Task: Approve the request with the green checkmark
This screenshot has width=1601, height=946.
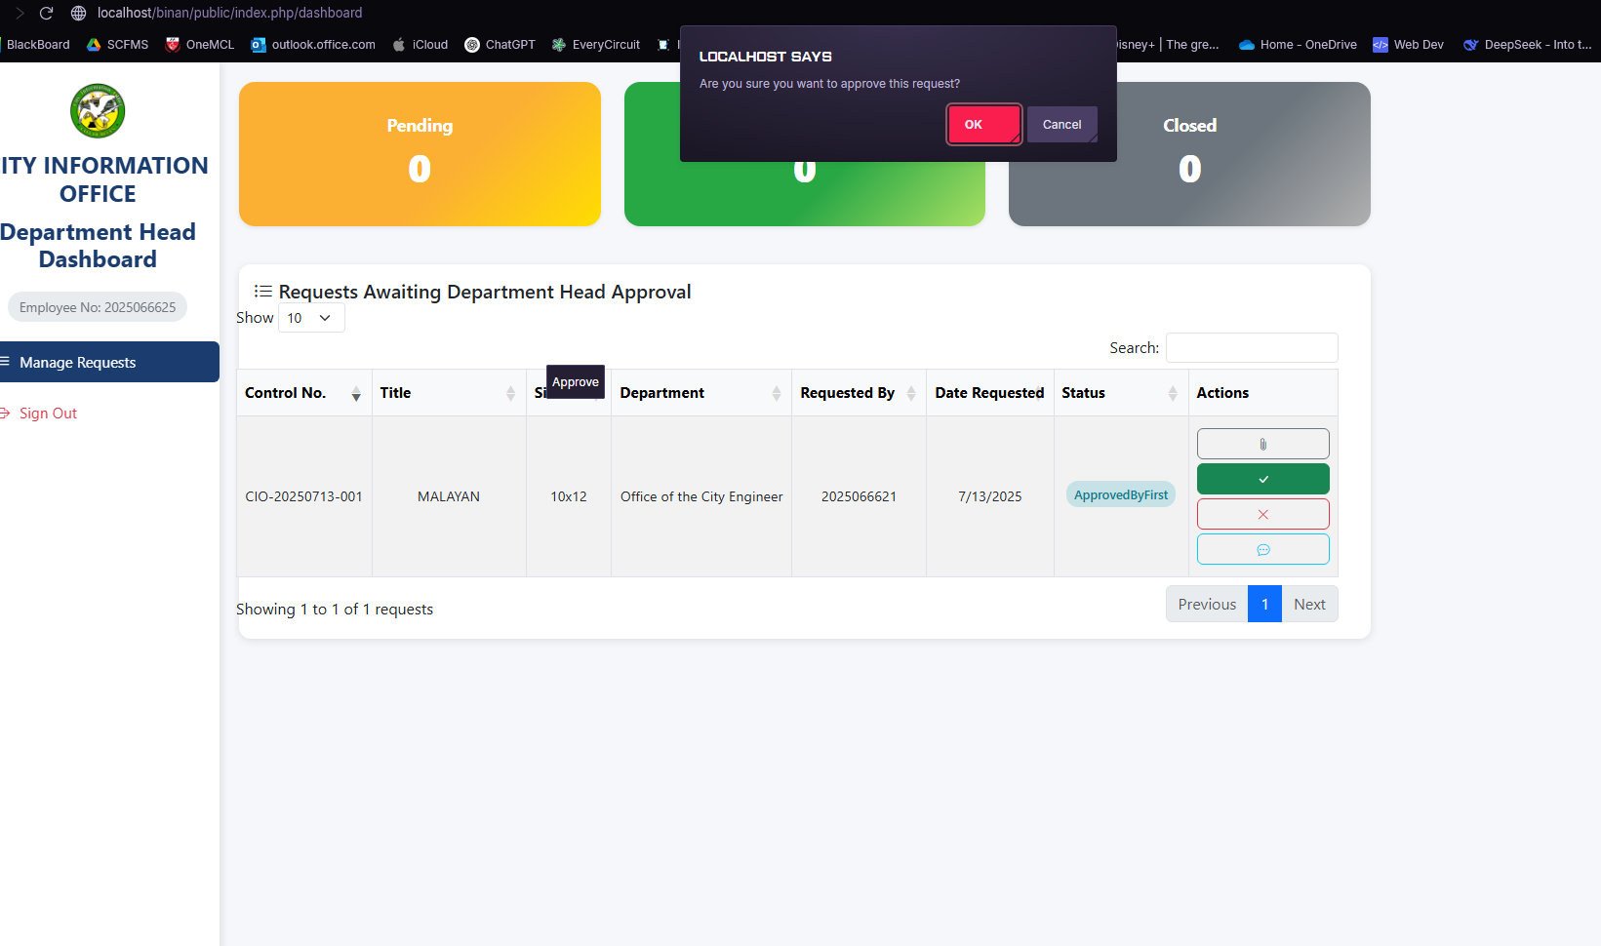Action: click(1262, 479)
